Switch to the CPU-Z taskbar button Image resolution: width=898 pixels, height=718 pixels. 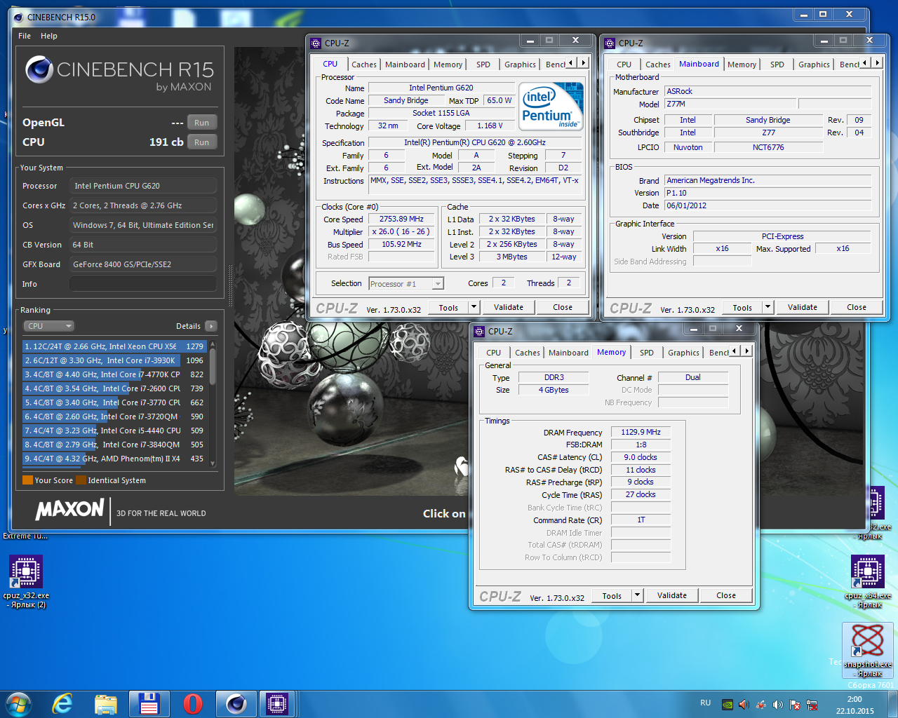[277, 703]
